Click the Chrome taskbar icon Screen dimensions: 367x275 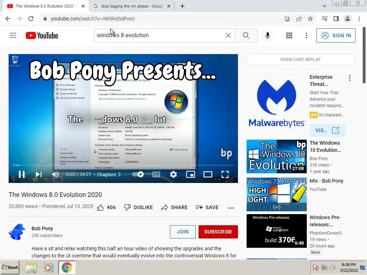[x=67, y=267]
